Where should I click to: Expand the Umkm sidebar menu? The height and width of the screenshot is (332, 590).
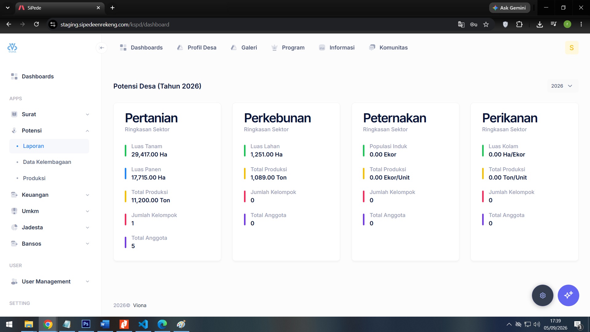[x=49, y=211]
